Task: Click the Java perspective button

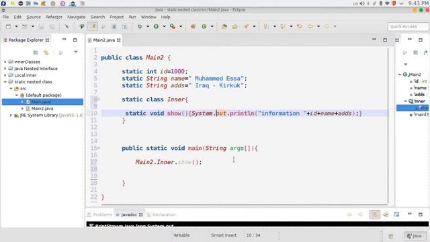Action: pyautogui.click(x=415, y=236)
